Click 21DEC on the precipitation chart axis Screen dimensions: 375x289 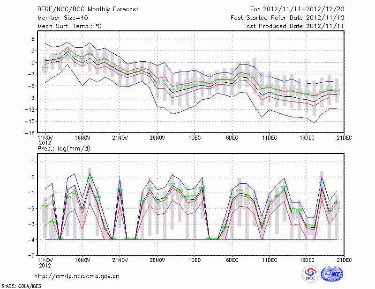click(x=344, y=260)
